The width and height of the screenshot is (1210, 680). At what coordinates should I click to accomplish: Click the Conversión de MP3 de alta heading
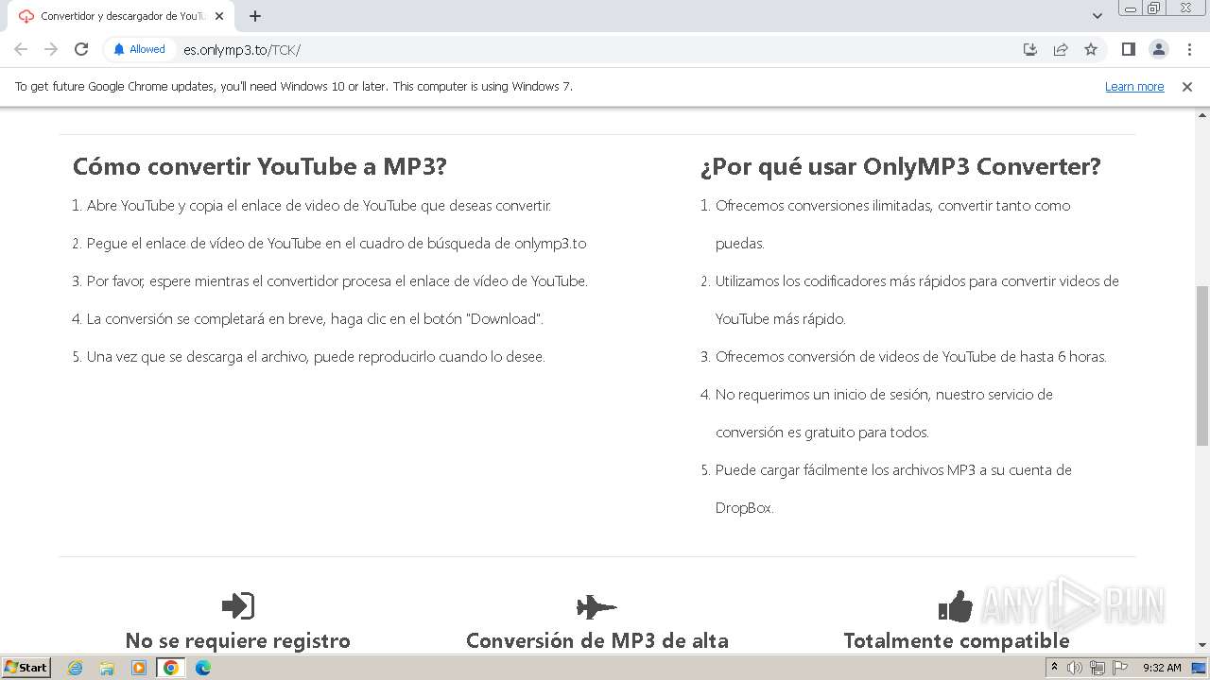click(x=597, y=640)
